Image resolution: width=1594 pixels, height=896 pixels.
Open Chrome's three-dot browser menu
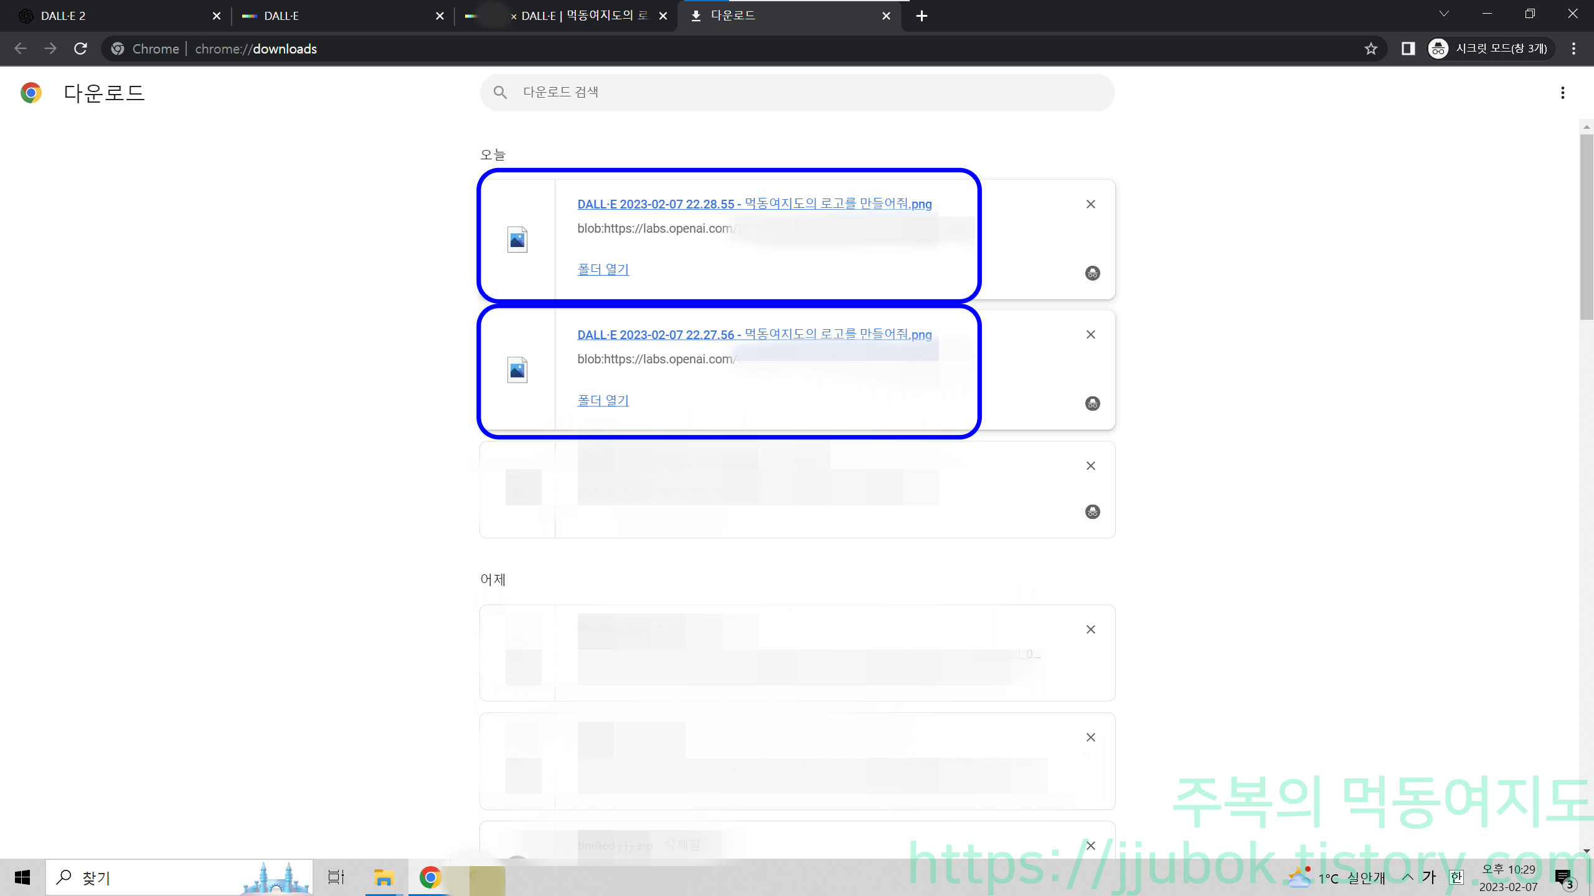coord(1574,49)
